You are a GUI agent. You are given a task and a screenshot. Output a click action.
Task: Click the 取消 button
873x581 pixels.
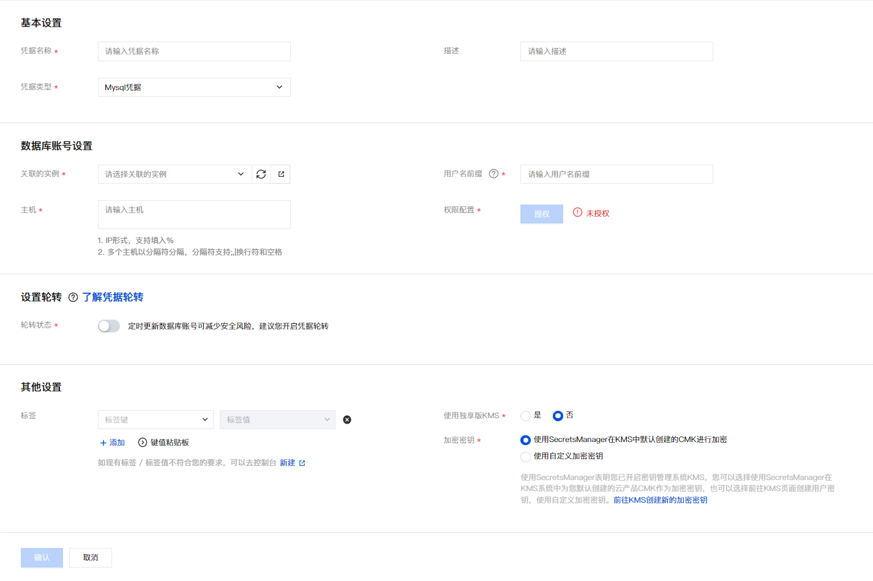pyautogui.click(x=91, y=558)
